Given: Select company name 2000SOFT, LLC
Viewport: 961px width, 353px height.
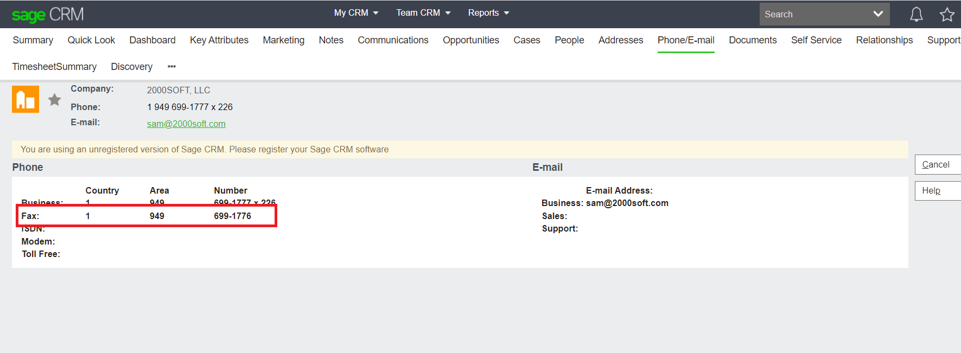Looking at the screenshot, I should [x=179, y=90].
